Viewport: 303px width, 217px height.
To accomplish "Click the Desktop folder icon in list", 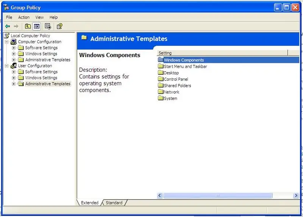I will pyautogui.click(x=161, y=72).
